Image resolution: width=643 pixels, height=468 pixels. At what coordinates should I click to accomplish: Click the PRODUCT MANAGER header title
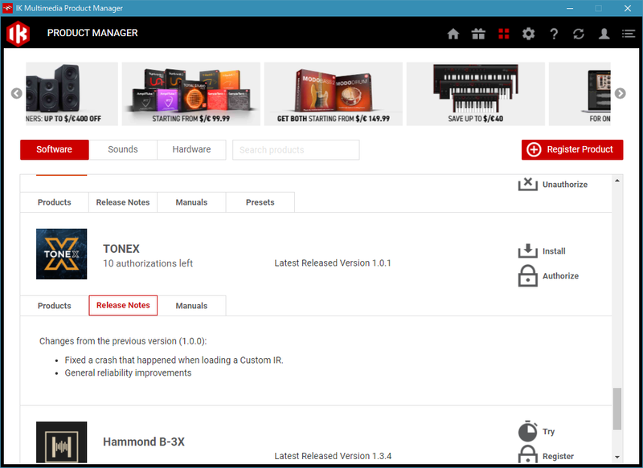click(92, 33)
